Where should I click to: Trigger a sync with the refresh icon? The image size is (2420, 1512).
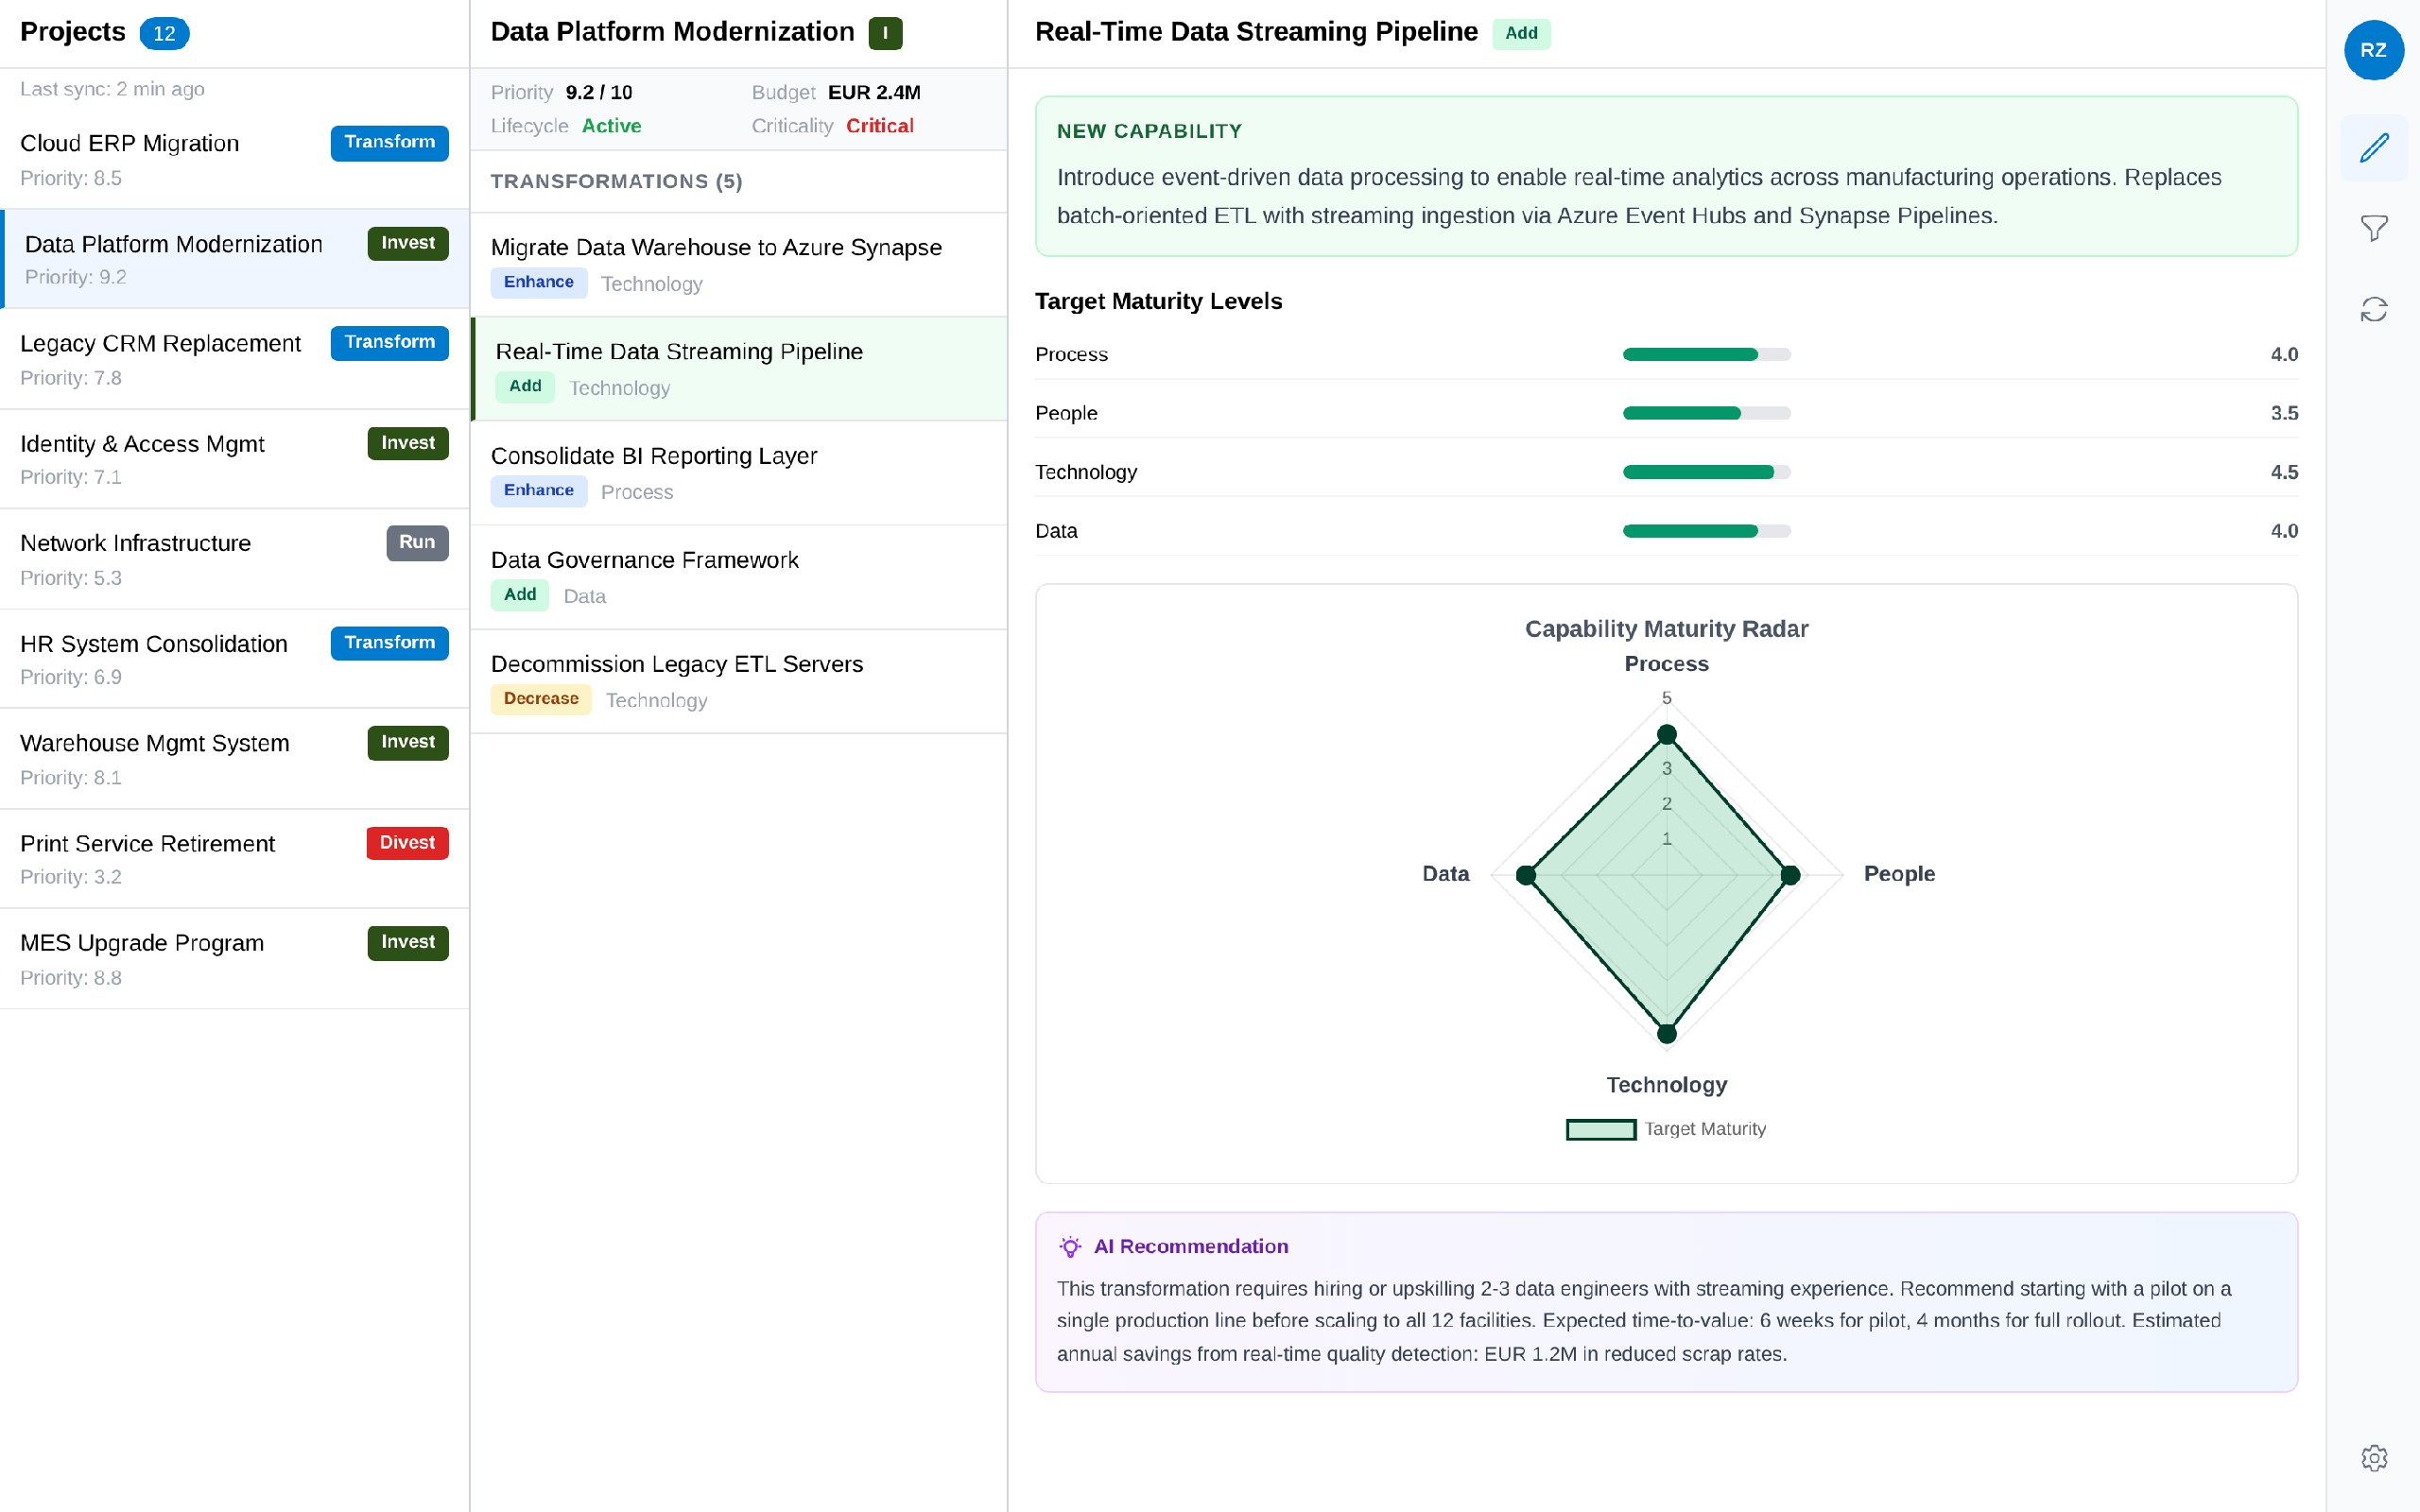(x=2375, y=308)
